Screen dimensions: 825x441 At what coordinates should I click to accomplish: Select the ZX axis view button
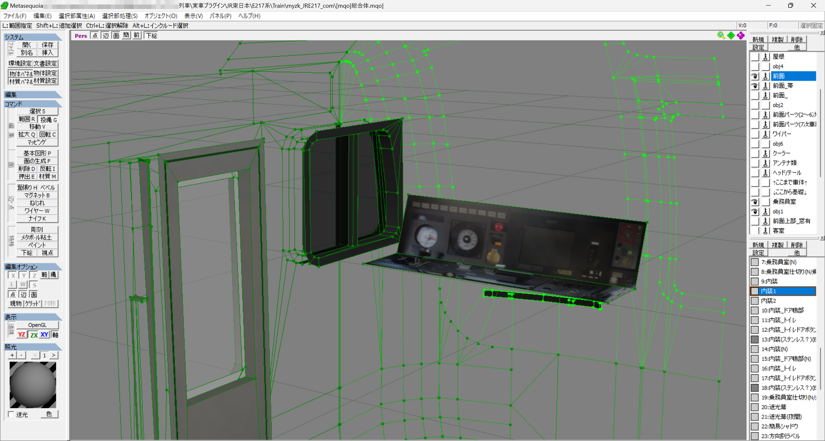coord(34,335)
